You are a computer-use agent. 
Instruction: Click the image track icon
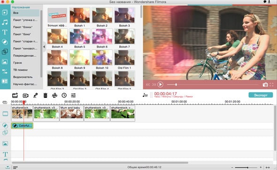[x=5, y=144]
